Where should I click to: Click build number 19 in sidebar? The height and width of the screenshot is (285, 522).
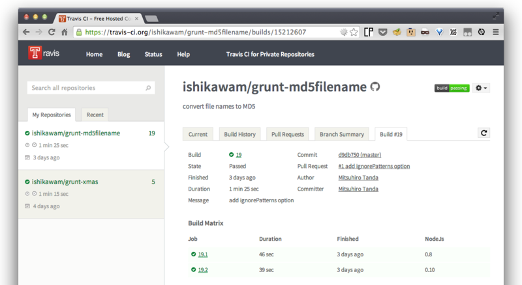pos(152,133)
